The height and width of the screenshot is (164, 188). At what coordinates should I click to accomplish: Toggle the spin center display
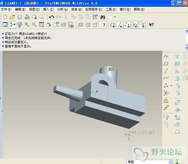click(12, 25)
